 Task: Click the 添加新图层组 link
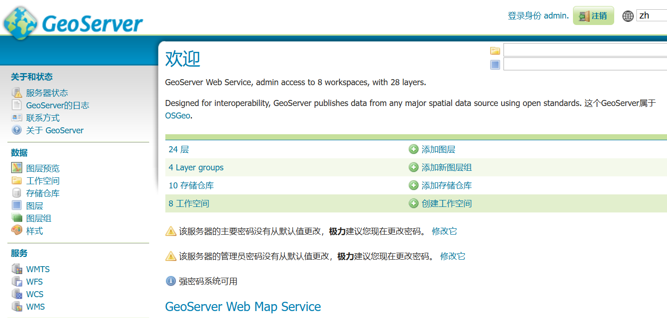[447, 167]
